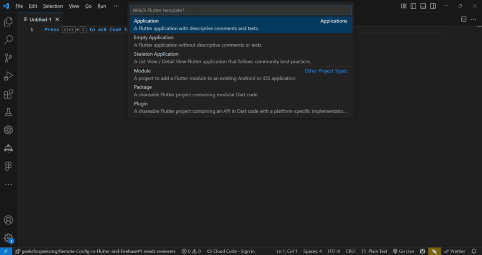The image size is (482, 255).
Task: Split the editor with layout icon
Action: pos(464,19)
